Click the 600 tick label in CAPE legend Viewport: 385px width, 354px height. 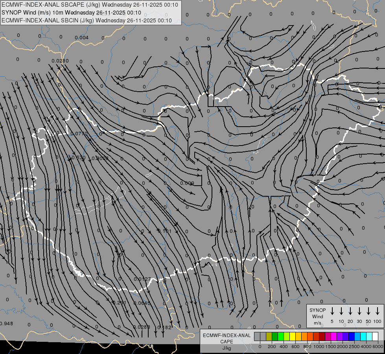point(295,347)
